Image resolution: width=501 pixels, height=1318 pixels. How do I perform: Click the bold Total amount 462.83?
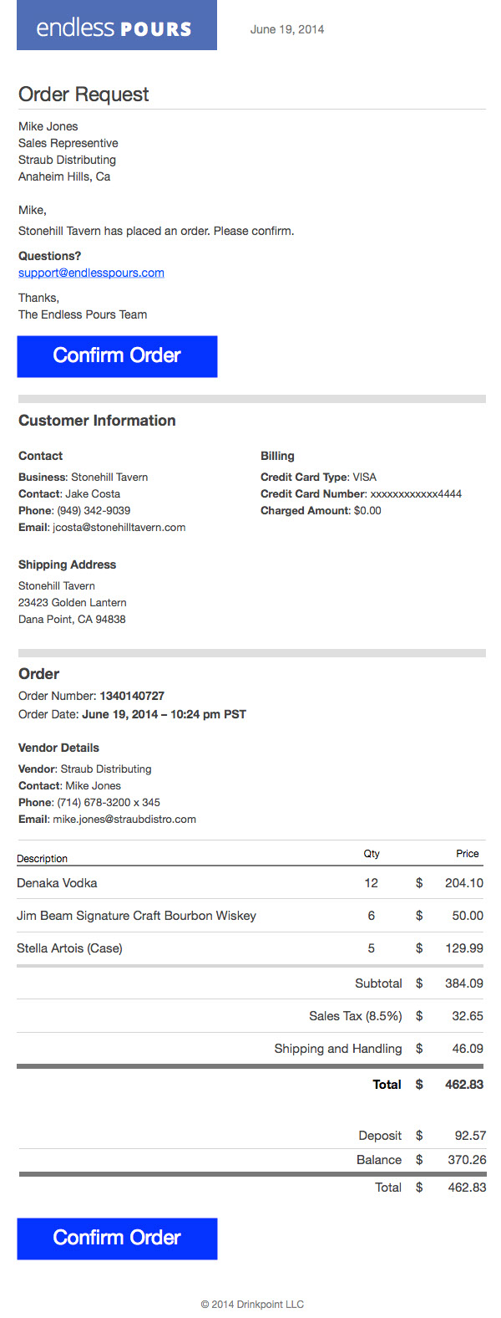464,1084
